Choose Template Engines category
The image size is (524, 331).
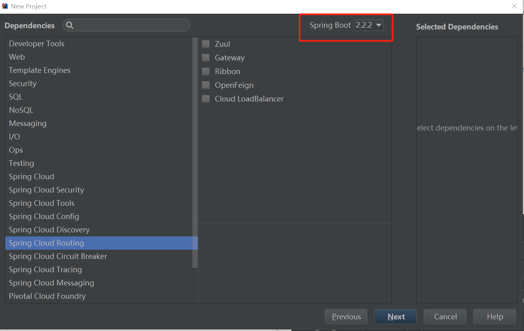pos(99,70)
